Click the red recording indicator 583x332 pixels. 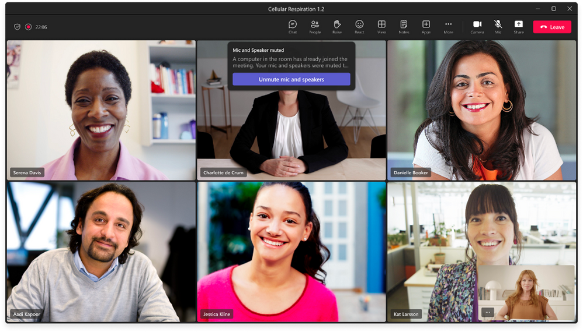point(28,27)
